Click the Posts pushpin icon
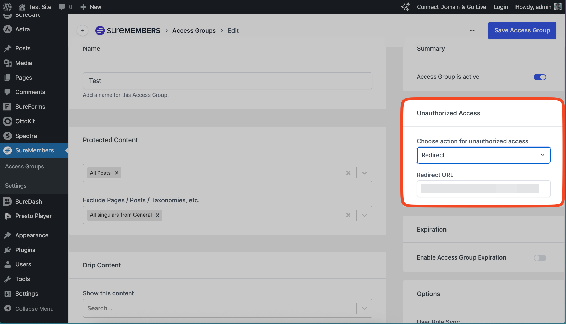 click(x=8, y=48)
